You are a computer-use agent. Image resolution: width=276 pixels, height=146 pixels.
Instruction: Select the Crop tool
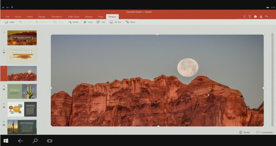(88, 22)
